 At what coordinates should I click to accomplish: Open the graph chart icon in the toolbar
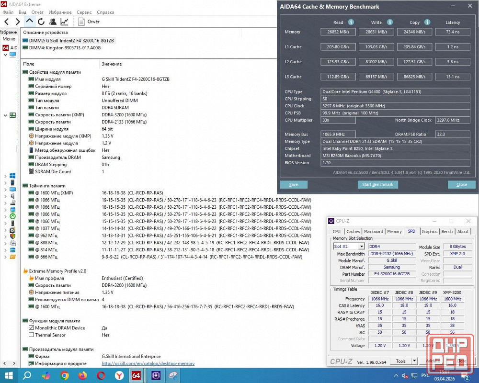tap(64, 22)
